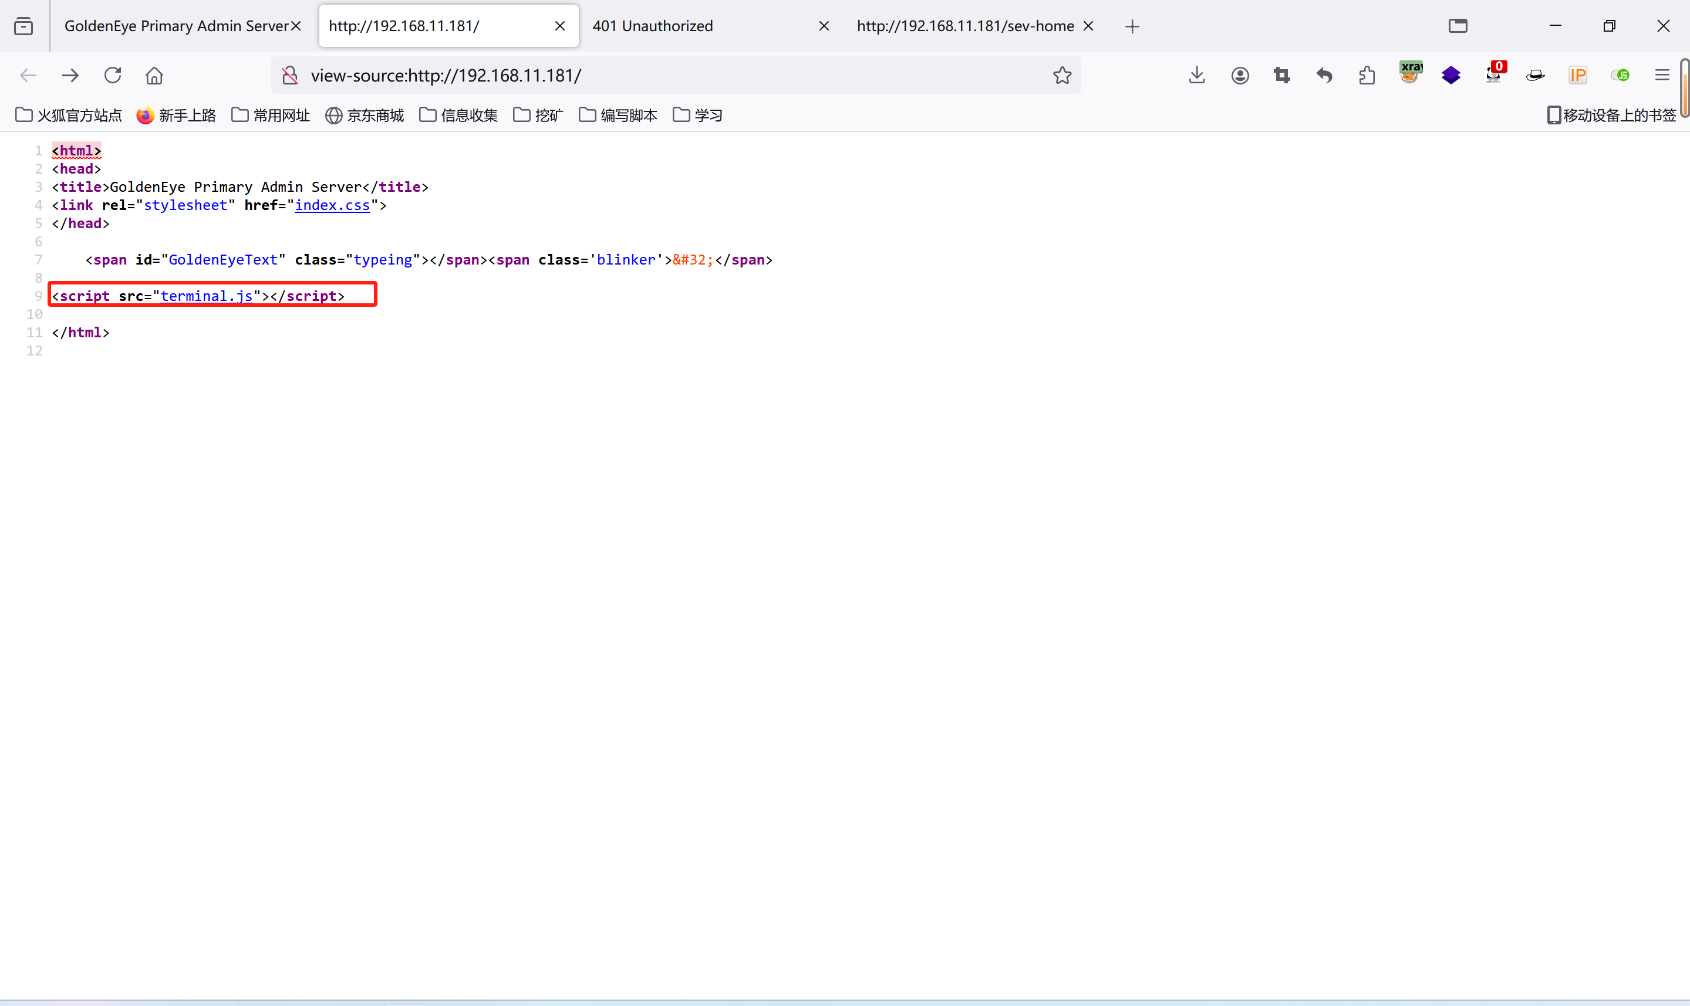Open the extensions puzzle icon
1690x1006 pixels.
click(x=1367, y=75)
